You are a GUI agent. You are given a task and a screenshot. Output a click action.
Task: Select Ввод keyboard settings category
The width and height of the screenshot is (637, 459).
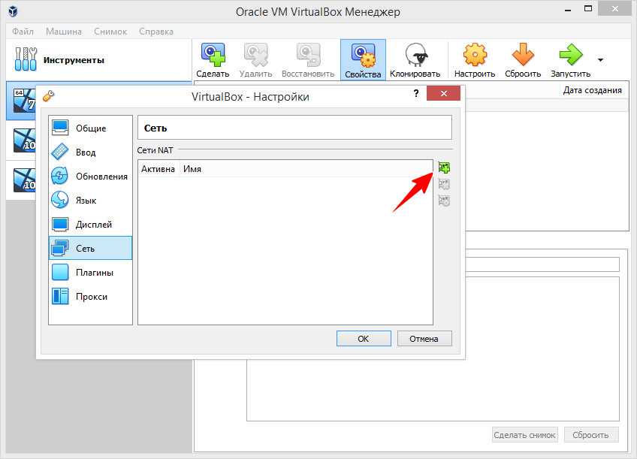tap(91, 152)
